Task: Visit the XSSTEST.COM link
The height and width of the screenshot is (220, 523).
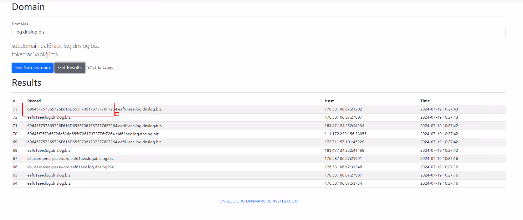Action: tap(285, 201)
